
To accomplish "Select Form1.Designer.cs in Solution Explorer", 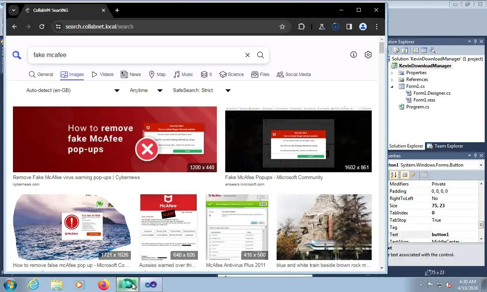I will click(x=432, y=93).
